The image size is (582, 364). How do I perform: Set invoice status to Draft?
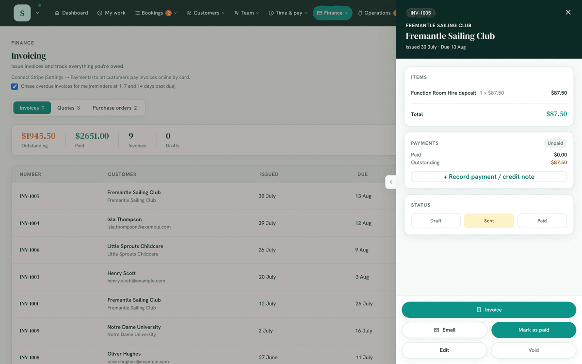(436, 221)
